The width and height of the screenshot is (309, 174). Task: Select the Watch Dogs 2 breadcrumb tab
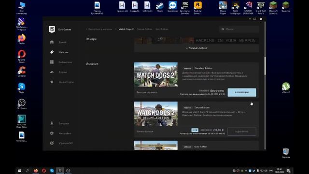126,29
